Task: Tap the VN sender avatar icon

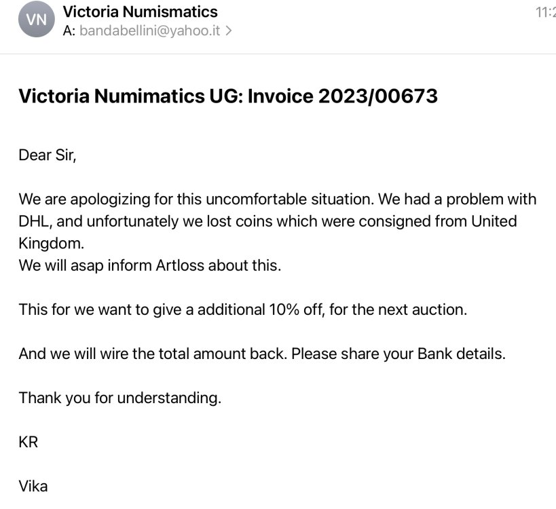Action: tap(36, 20)
